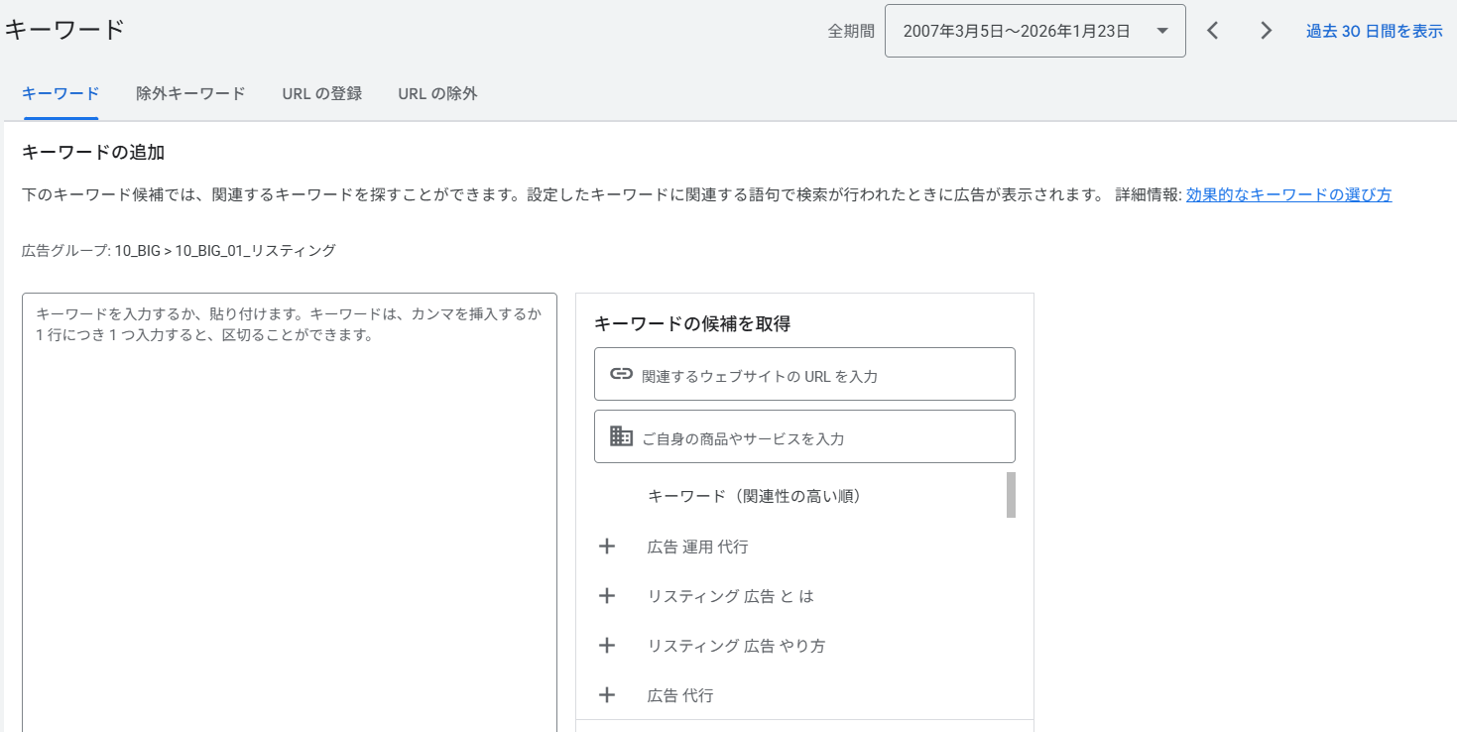Screen dimensions: 1457x732
Task: Go to next date period arrow
Action: point(1266,31)
